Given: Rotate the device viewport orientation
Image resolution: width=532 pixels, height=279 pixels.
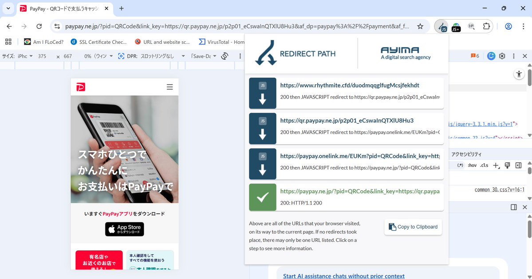Looking at the screenshot, I should pos(225,56).
